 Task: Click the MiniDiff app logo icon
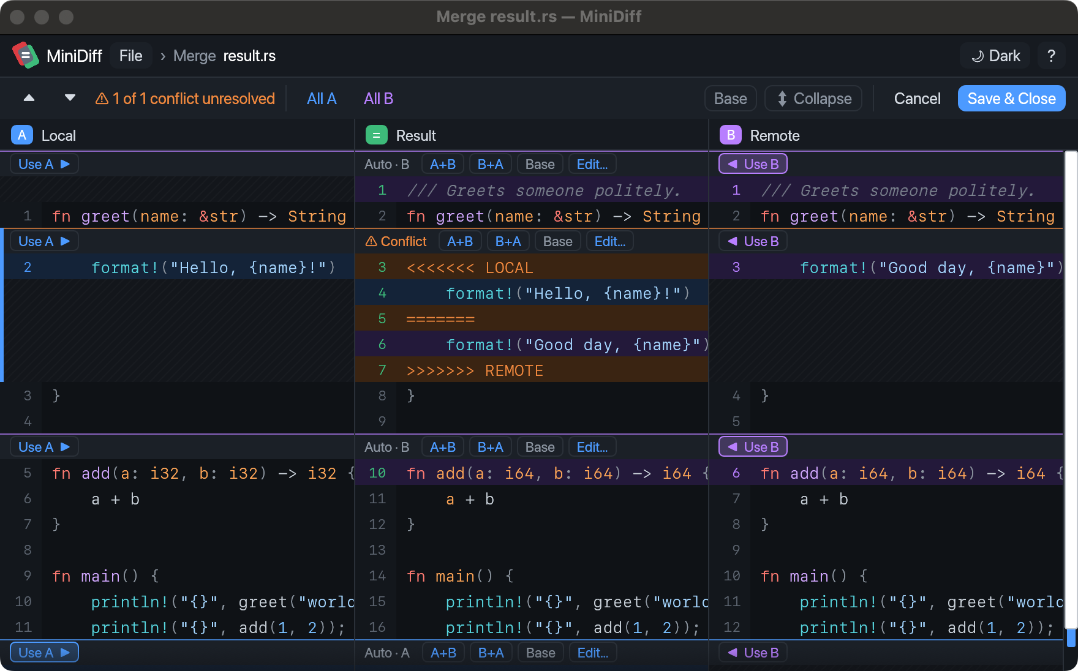(26, 56)
